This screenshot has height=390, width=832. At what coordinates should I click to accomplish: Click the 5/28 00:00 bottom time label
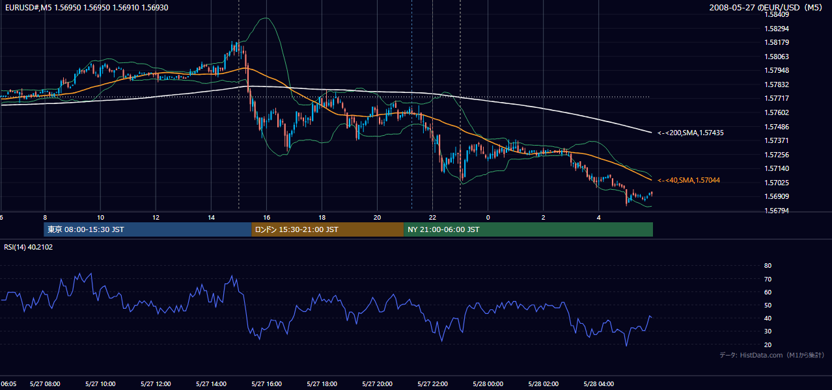click(488, 384)
